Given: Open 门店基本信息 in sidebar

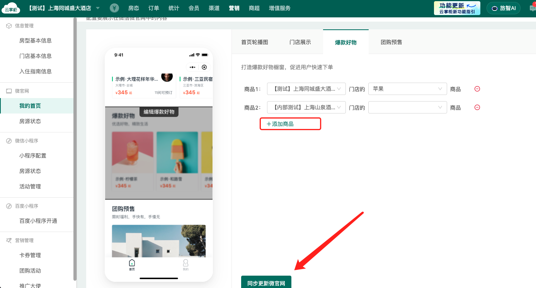Looking at the screenshot, I should pos(36,56).
